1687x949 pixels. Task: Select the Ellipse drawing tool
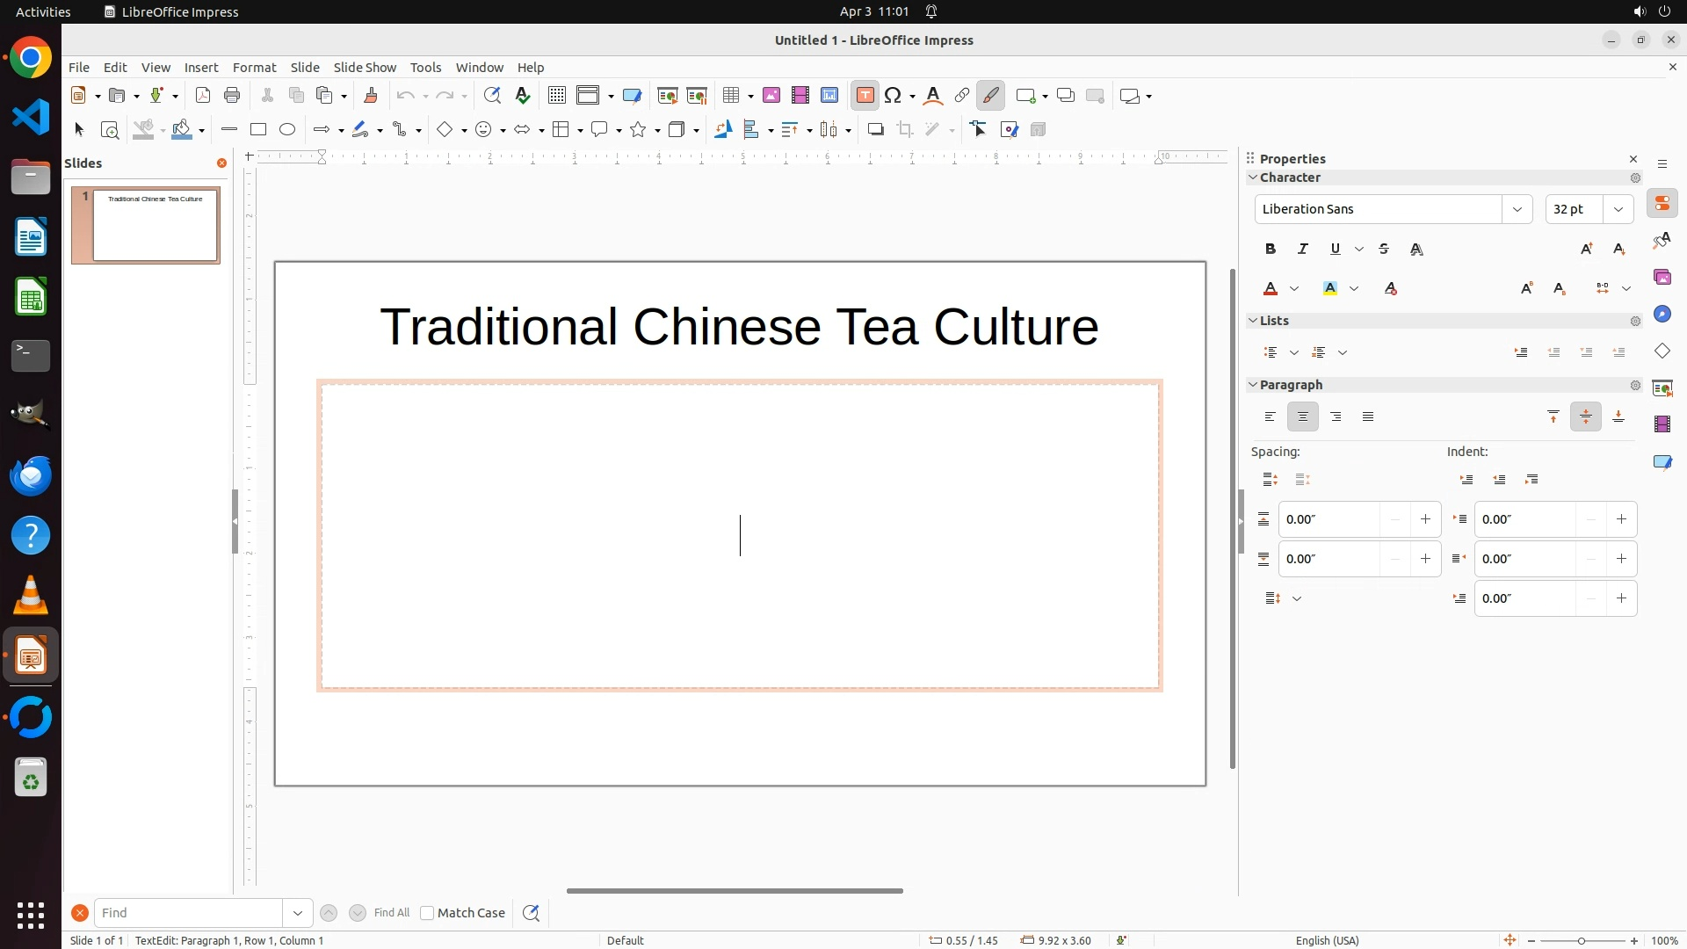(x=287, y=130)
